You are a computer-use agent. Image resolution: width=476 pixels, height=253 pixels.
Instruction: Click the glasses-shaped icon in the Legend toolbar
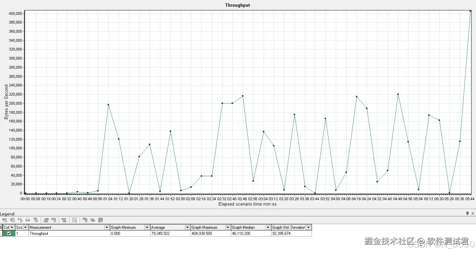point(28,220)
